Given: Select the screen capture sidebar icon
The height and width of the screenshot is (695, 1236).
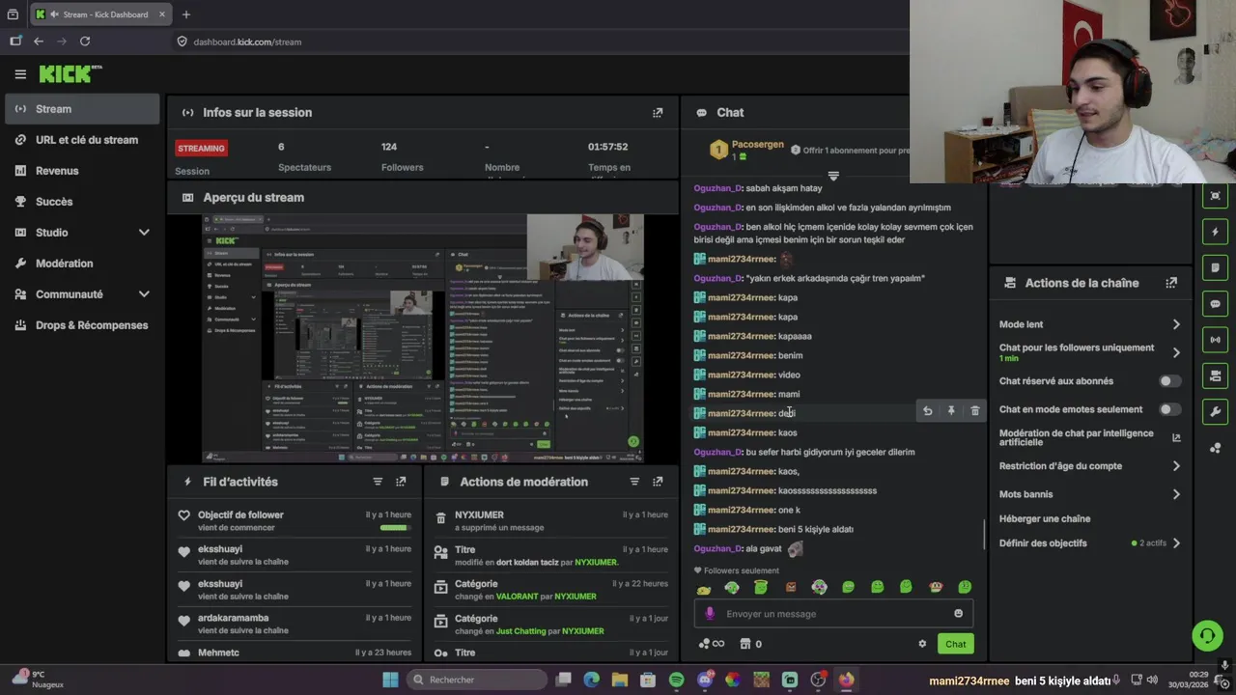Looking at the screenshot, I should 1215,196.
